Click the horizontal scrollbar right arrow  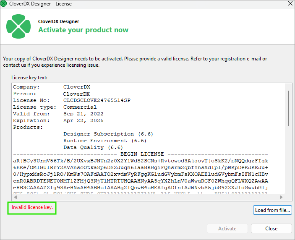[281, 197]
